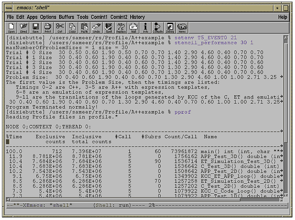Open the Comint2 menu
The width and height of the screenshot is (295, 220).
119,17
